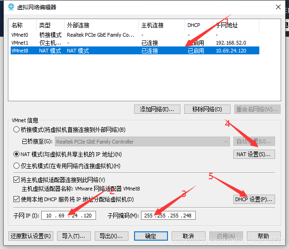
Task: Click 已启用 DHCP cell in VMnet8 row
Action: [196, 51]
